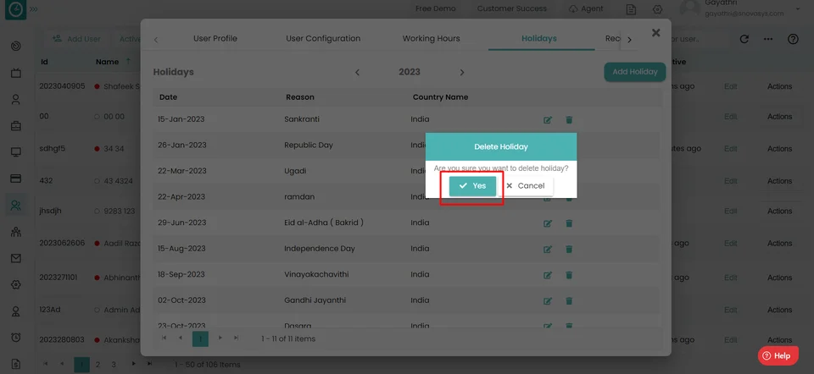Select page 1 of holidays list

click(x=200, y=338)
